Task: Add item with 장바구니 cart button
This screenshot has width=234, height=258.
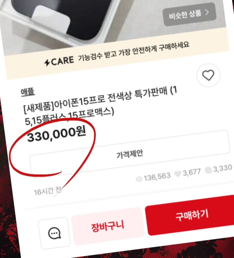Action: tap(108, 226)
